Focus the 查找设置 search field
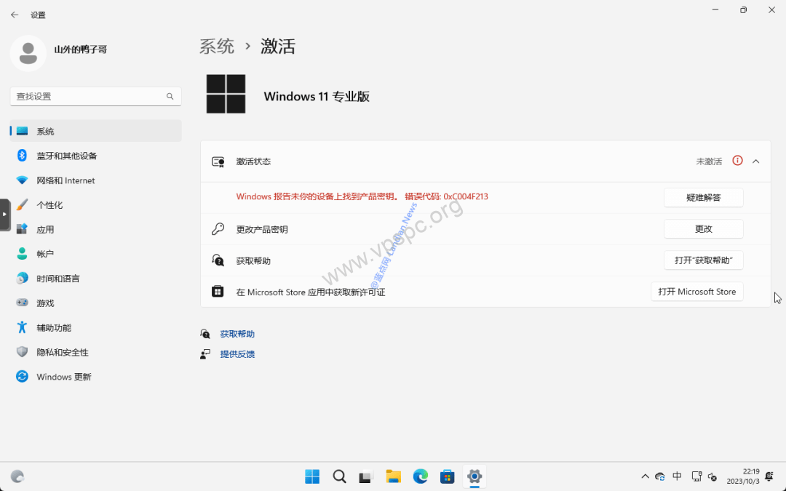 tap(96, 96)
